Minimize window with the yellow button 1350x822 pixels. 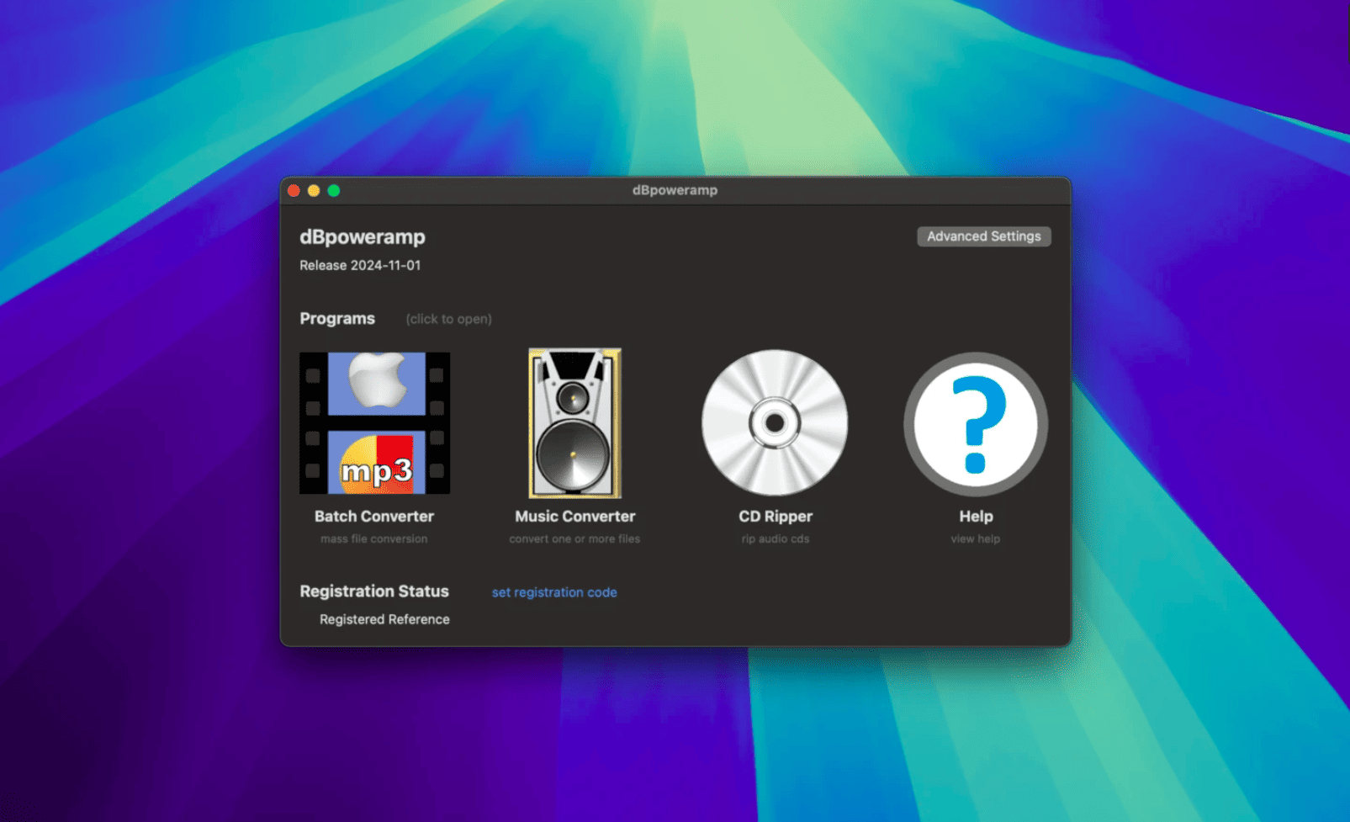[x=314, y=190]
